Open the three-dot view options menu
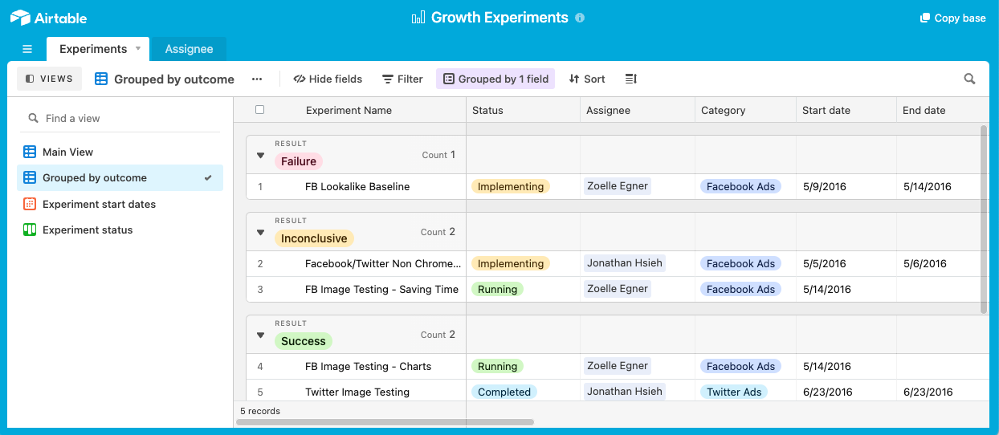Screen dimensions: 999x435 257,79
